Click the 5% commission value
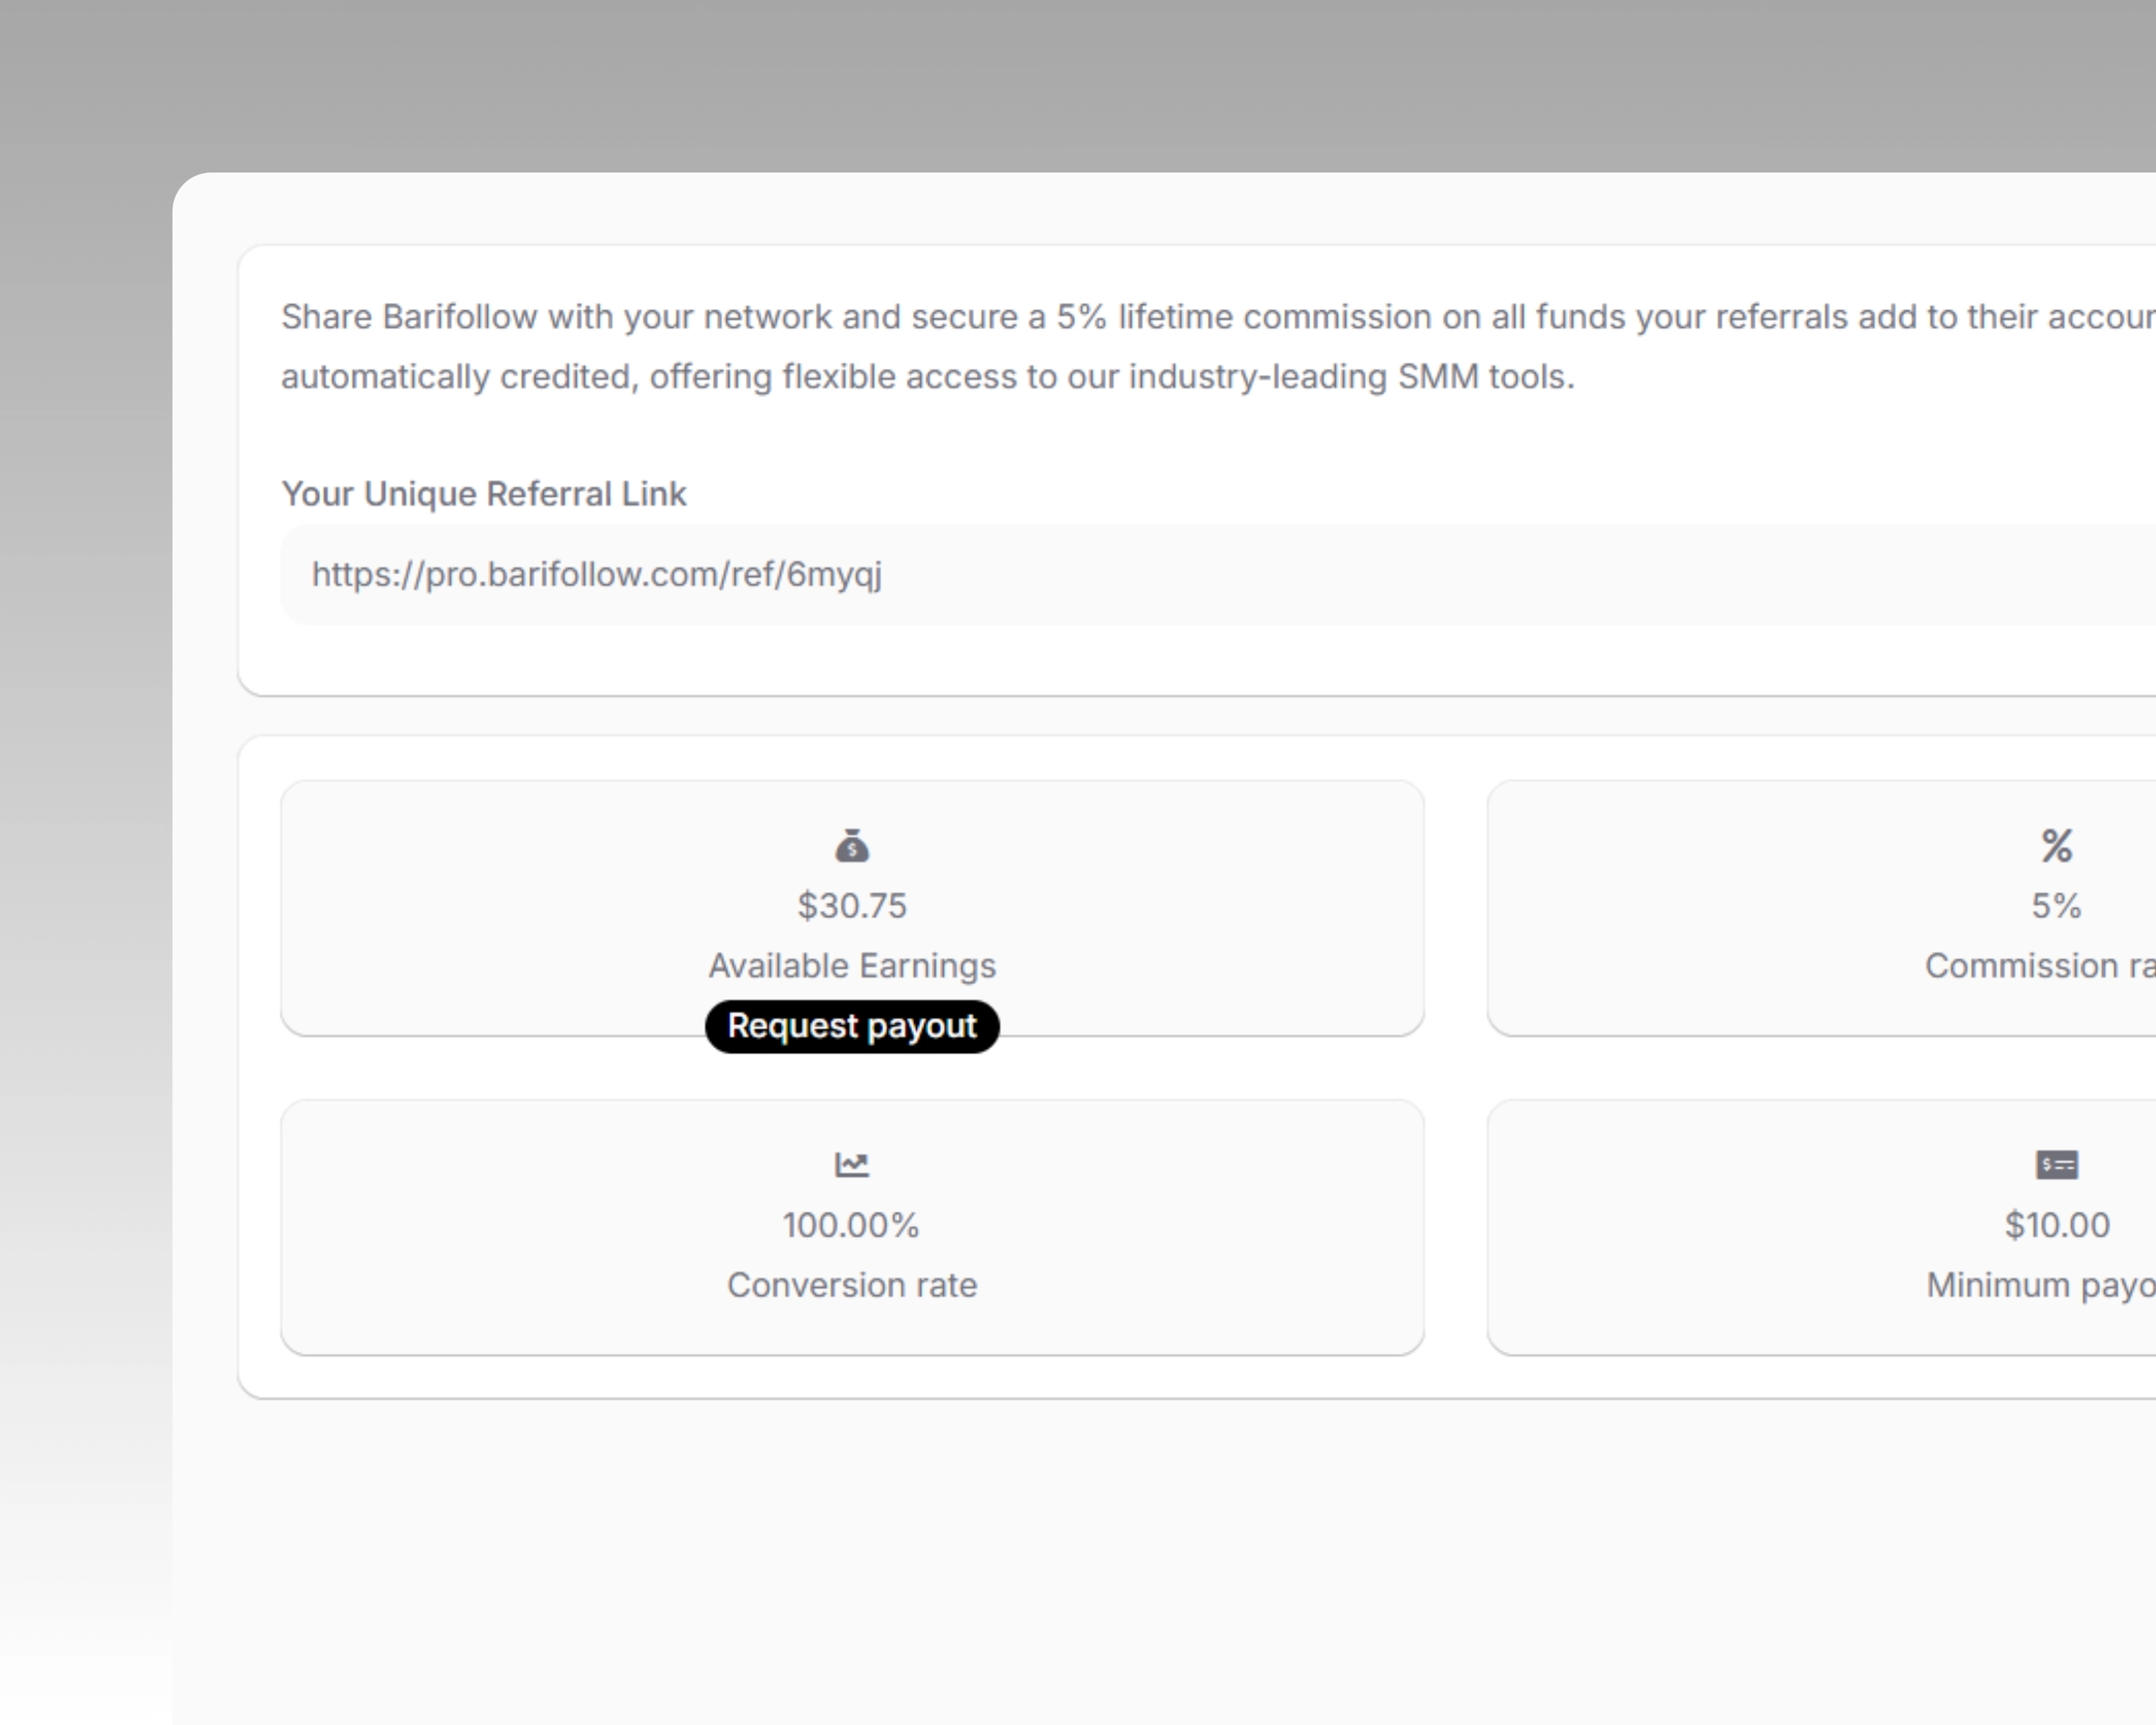 click(2057, 906)
